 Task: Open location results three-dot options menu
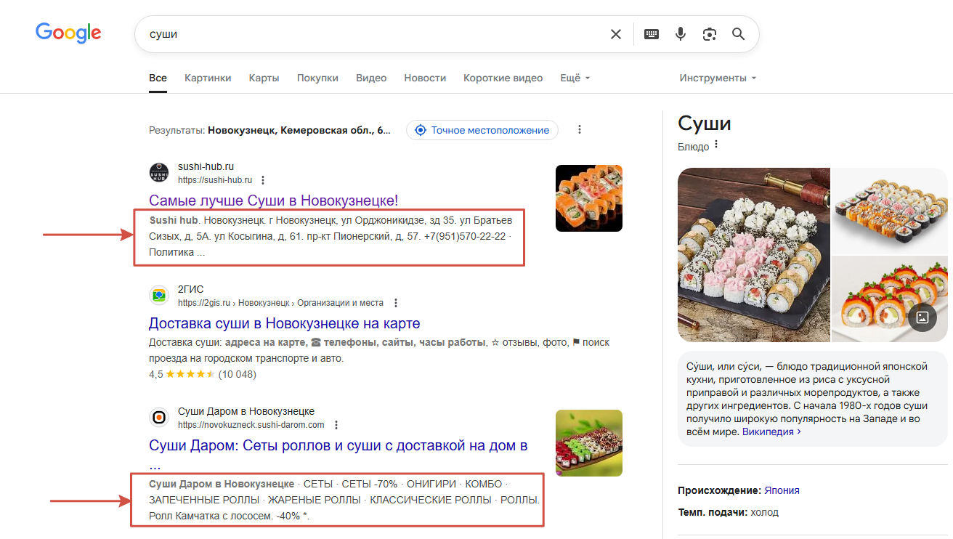click(x=580, y=130)
